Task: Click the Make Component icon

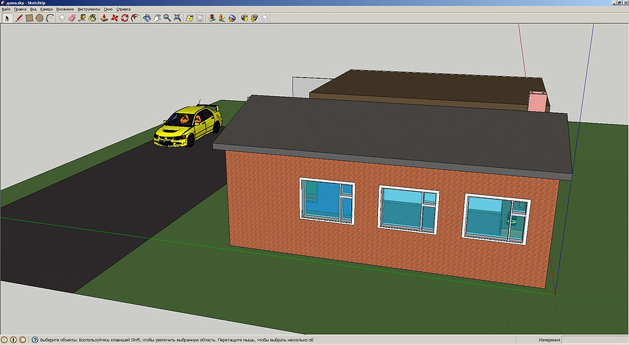Action: (62, 18)
